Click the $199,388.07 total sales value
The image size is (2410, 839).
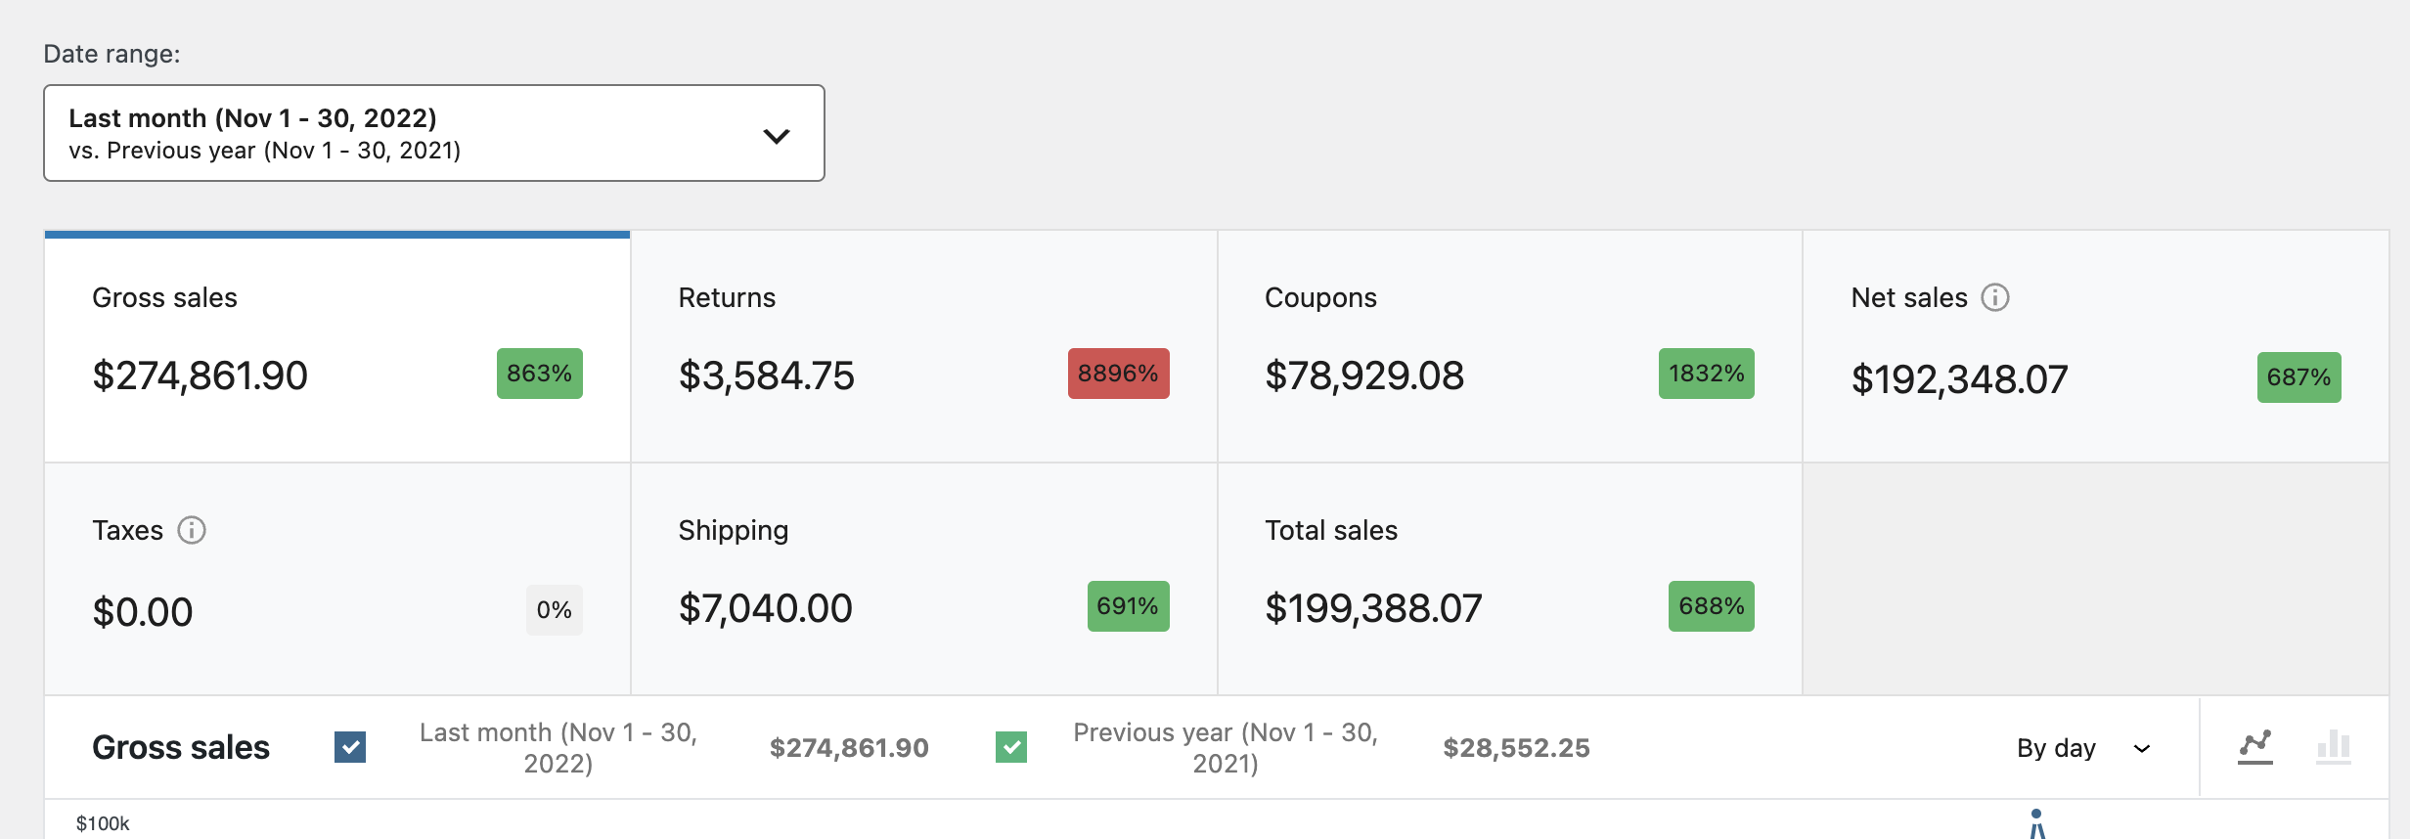[1373, 608]
